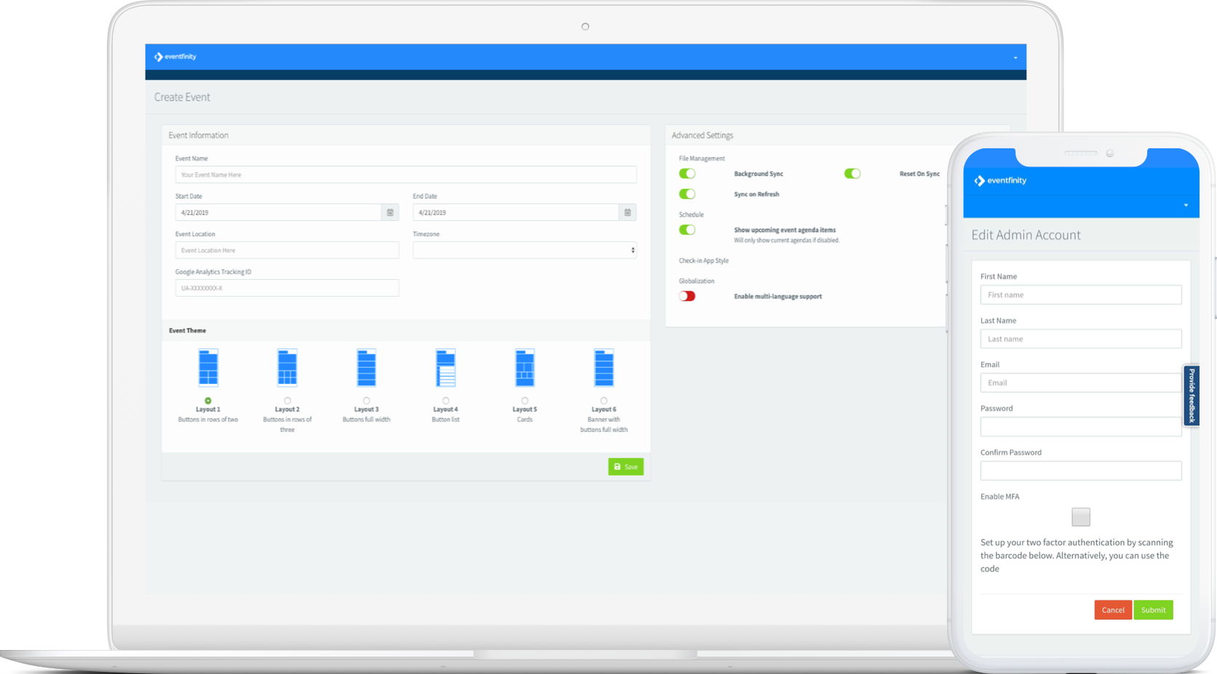Click the red Cancel button
1217x674 pixels.
(x=1113, y=610)
